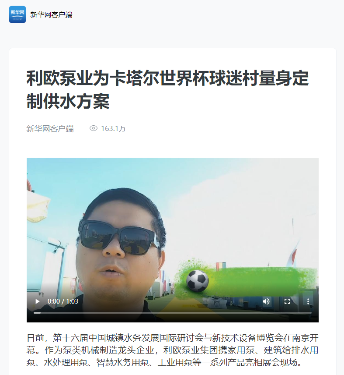Click the start handle of video timeline
Image resolution: width=344 pixels, height=375 pixels.
(37, 313)
